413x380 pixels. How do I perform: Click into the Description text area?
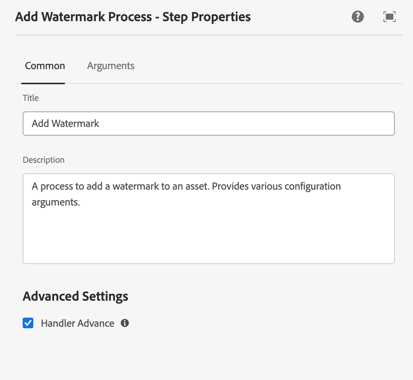pyautogui.click(x=208, y=234)
